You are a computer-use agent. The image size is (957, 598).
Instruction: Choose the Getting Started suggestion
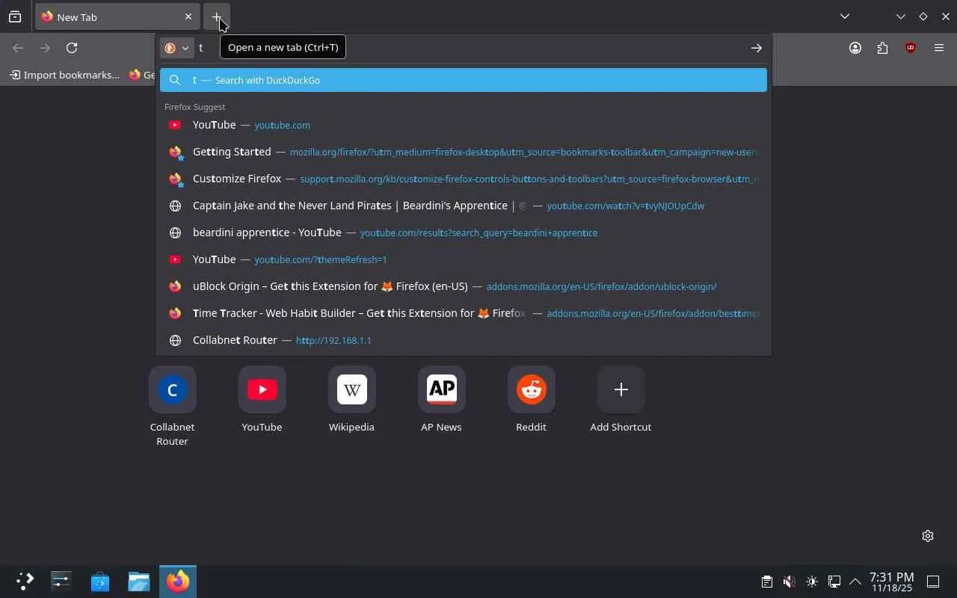tap(464, 152)
